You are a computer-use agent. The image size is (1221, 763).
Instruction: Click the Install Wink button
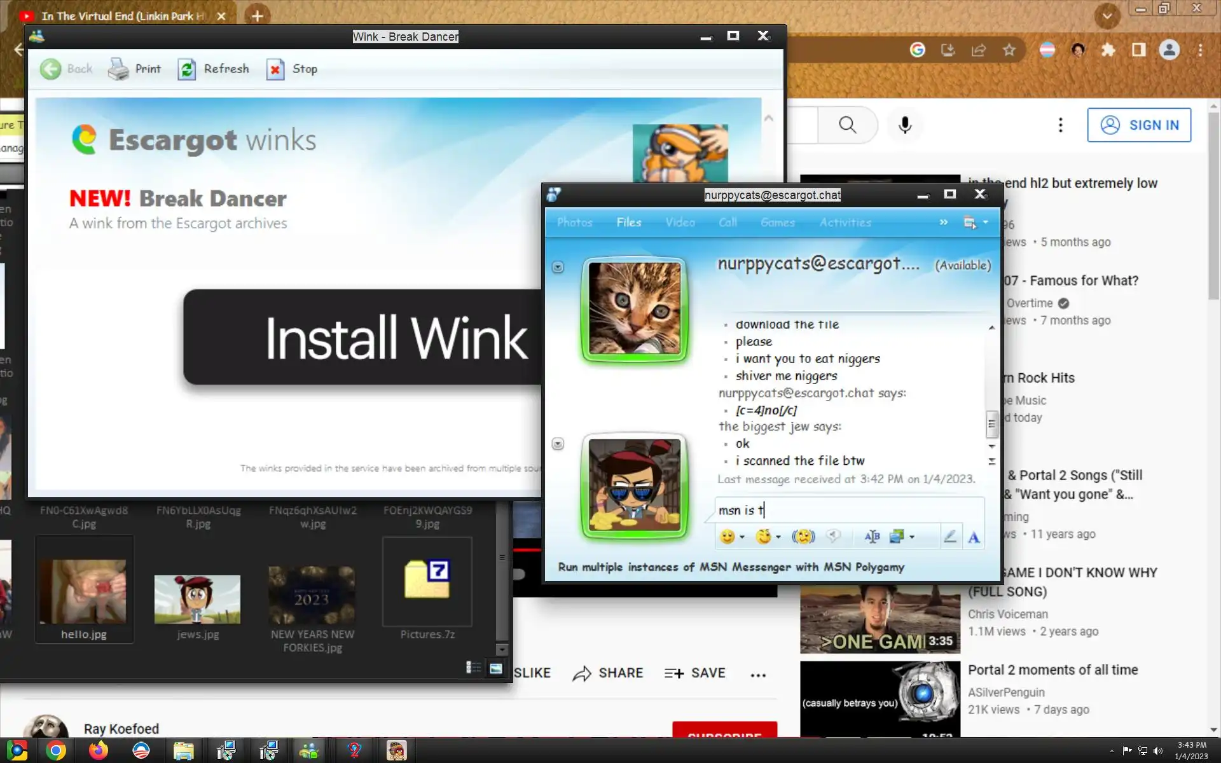[x=362, y=337]
